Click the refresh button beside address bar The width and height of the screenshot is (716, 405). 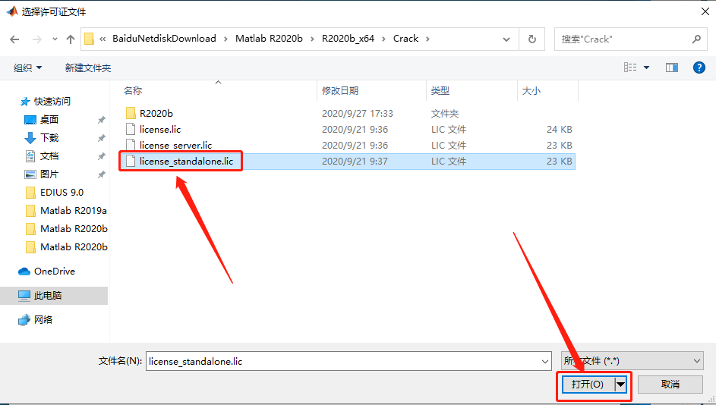[x=532, y=39]
